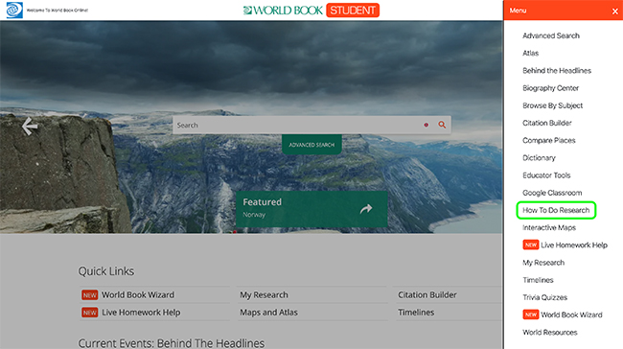The width and height of the screenshot is (623, 349).
Task: Open World Book Wizard quick link
Action: 137,295
